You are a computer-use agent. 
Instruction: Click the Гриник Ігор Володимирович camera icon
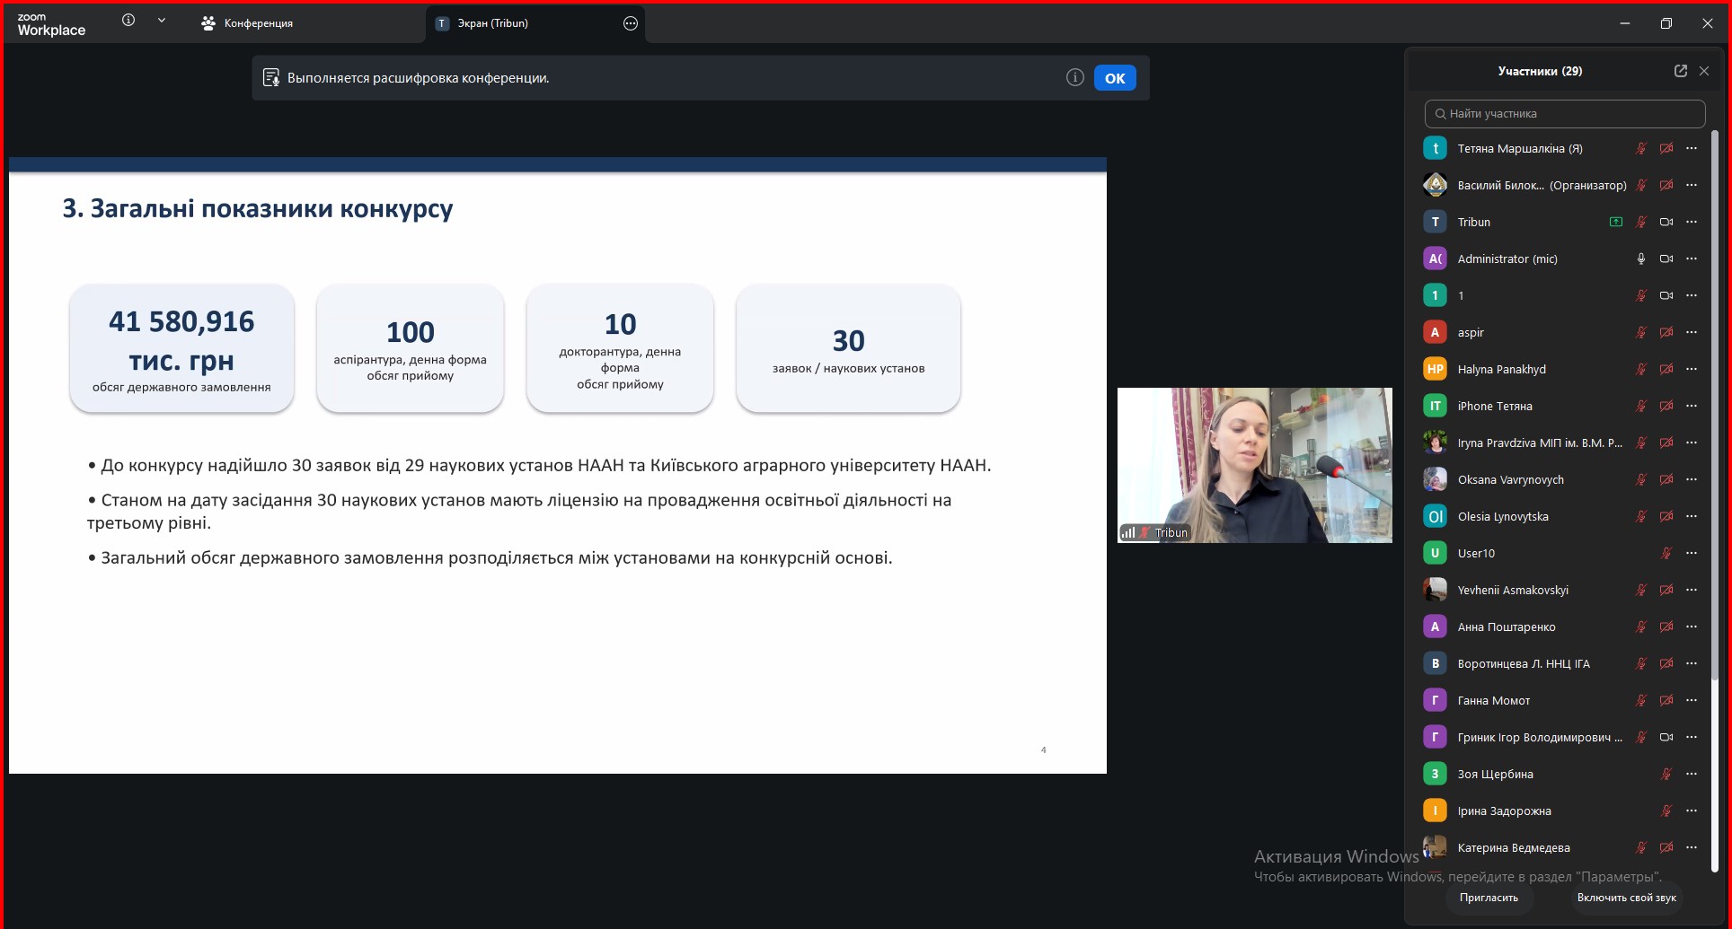[x=1666, y=737]
